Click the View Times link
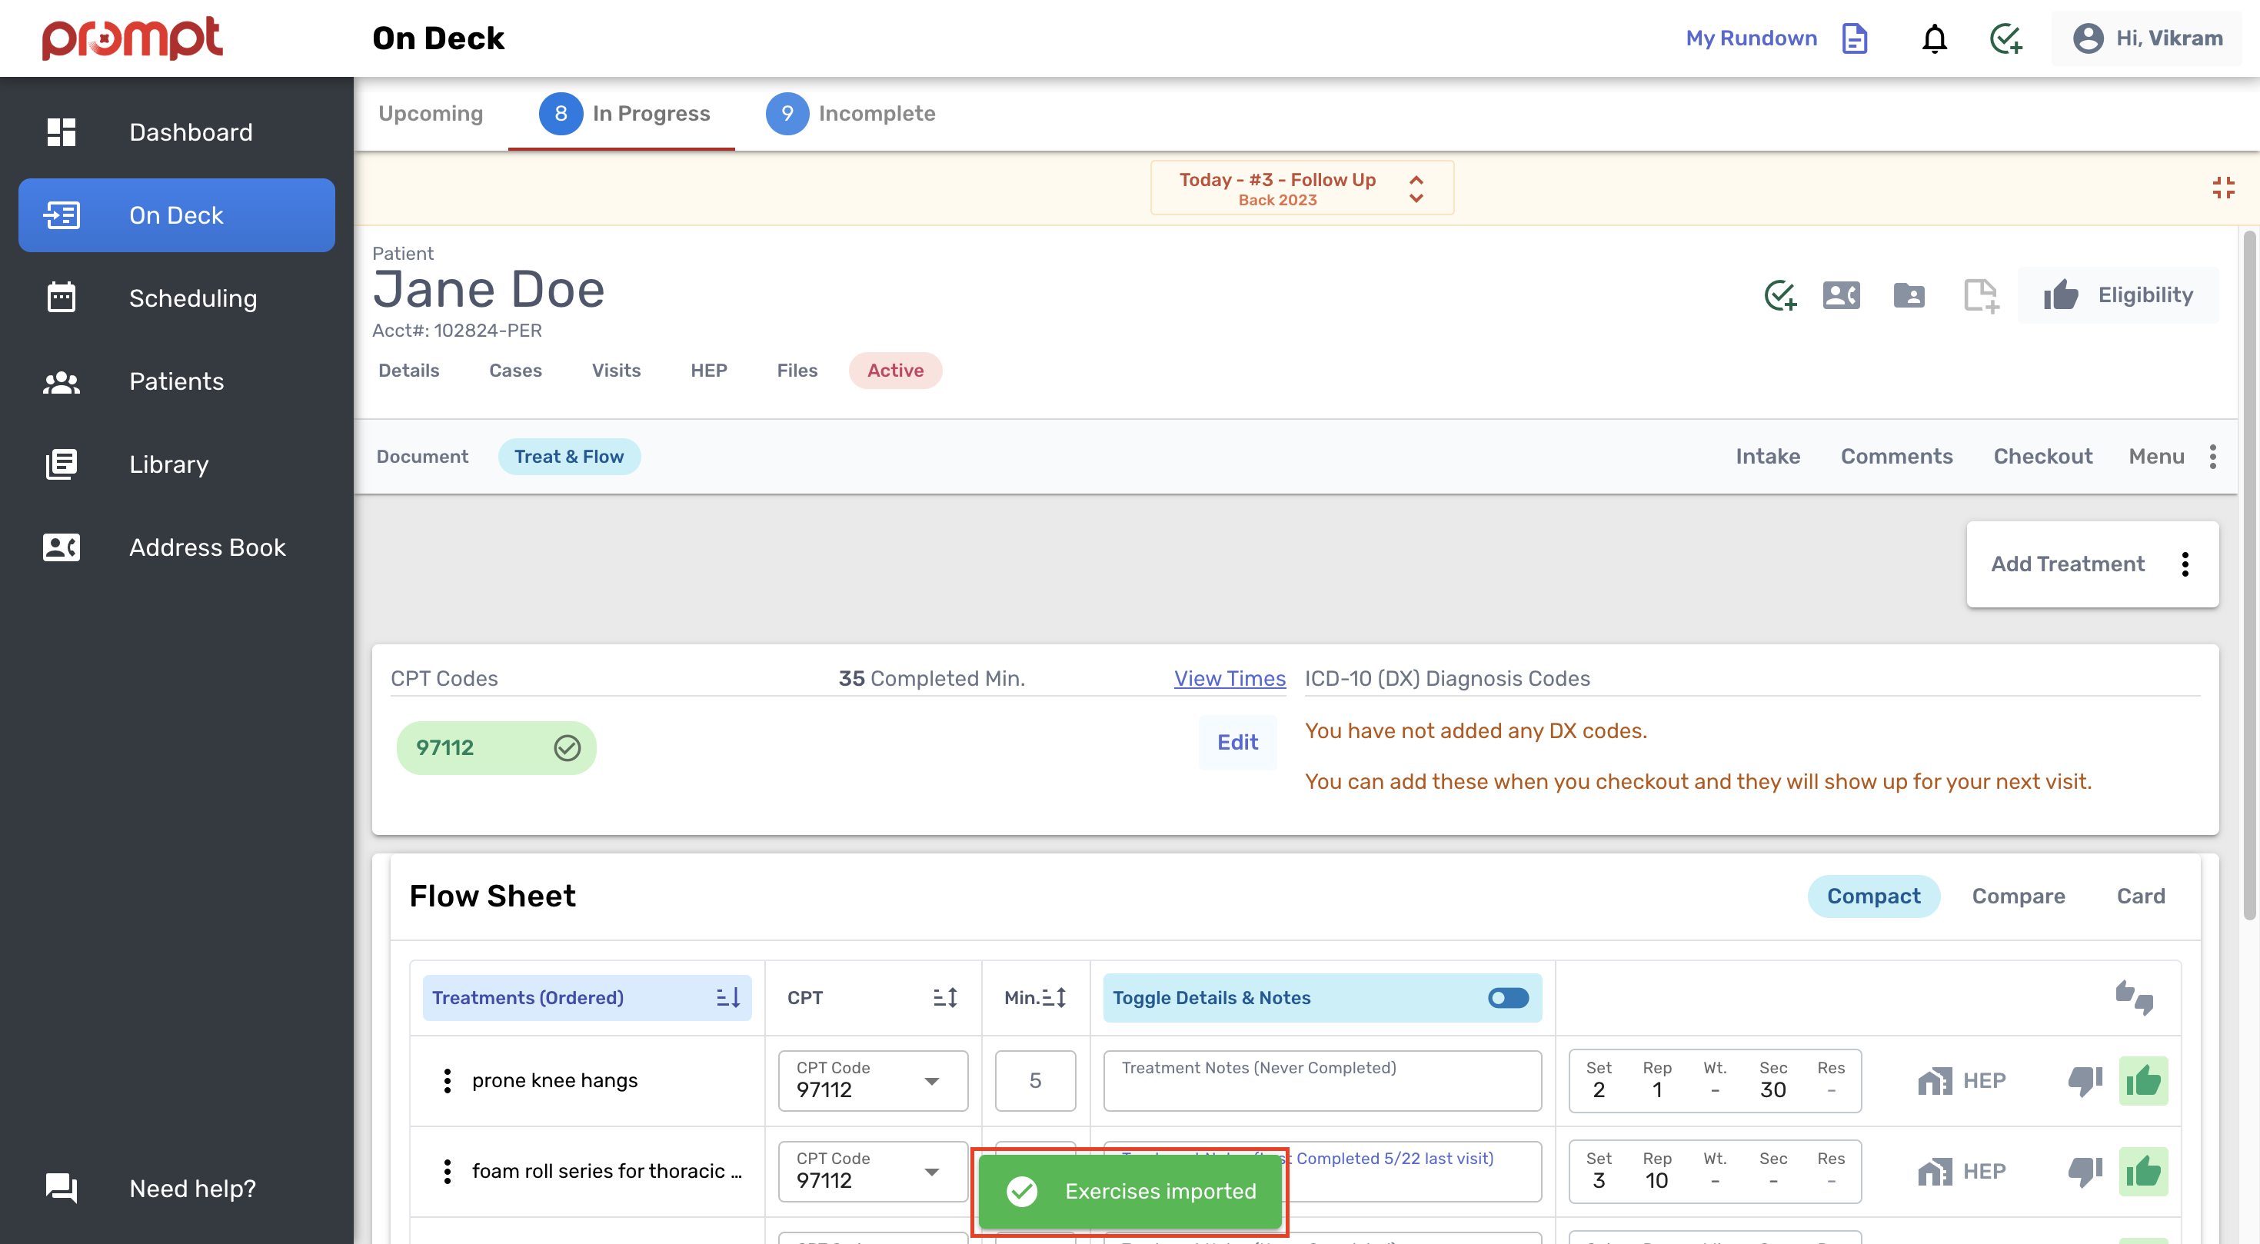2260x1244 pixels. [1229, 678]
